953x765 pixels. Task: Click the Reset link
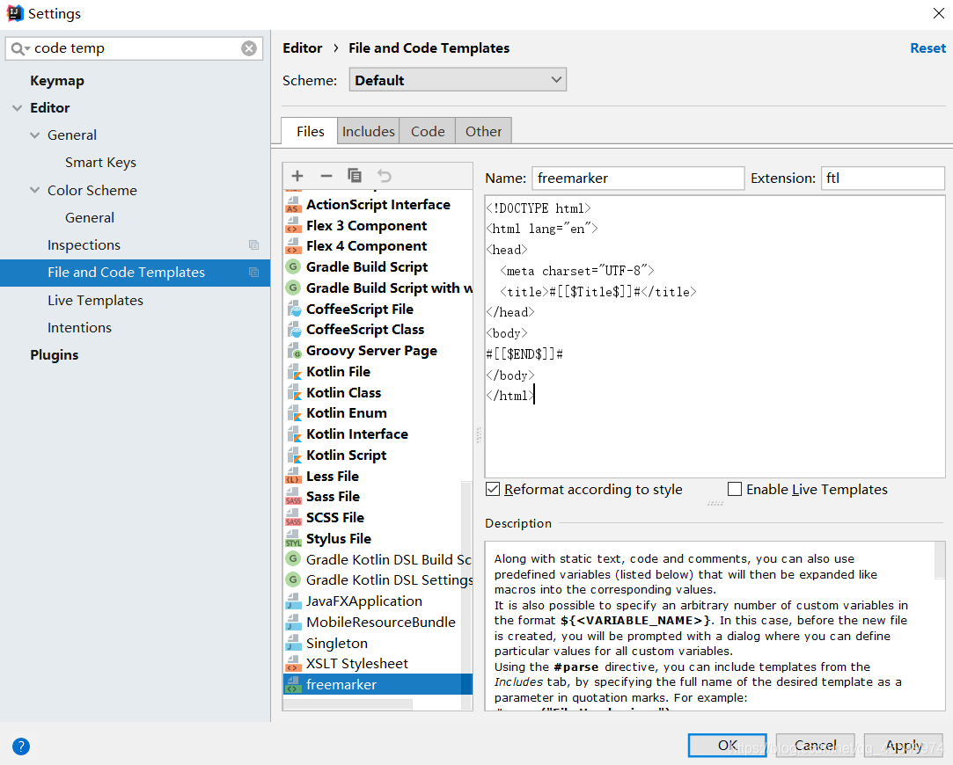coord(927,48)
